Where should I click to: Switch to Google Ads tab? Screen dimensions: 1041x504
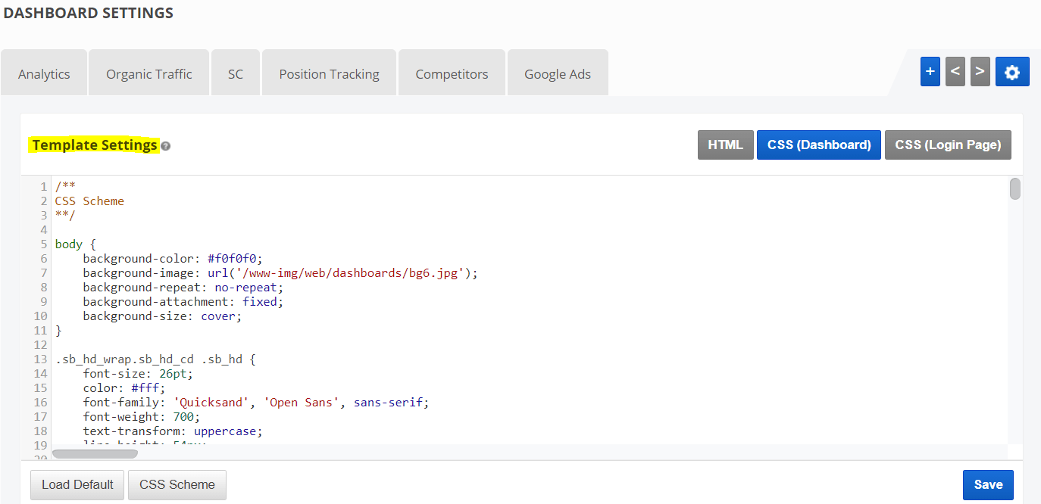[x=557, y=74]
